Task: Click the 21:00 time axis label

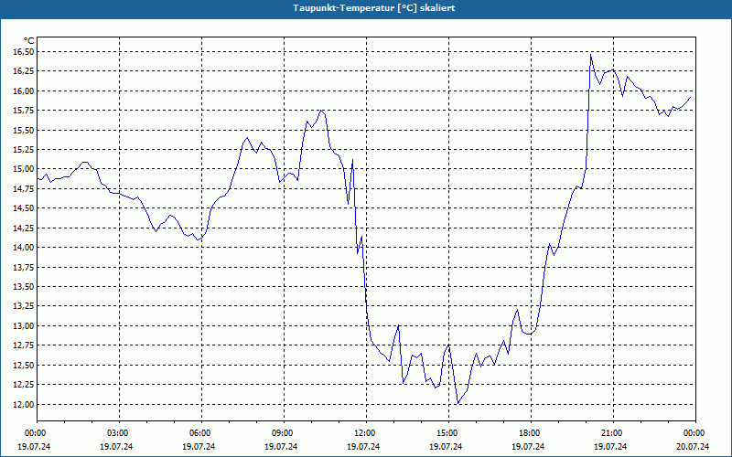Action: click(613, 433)
